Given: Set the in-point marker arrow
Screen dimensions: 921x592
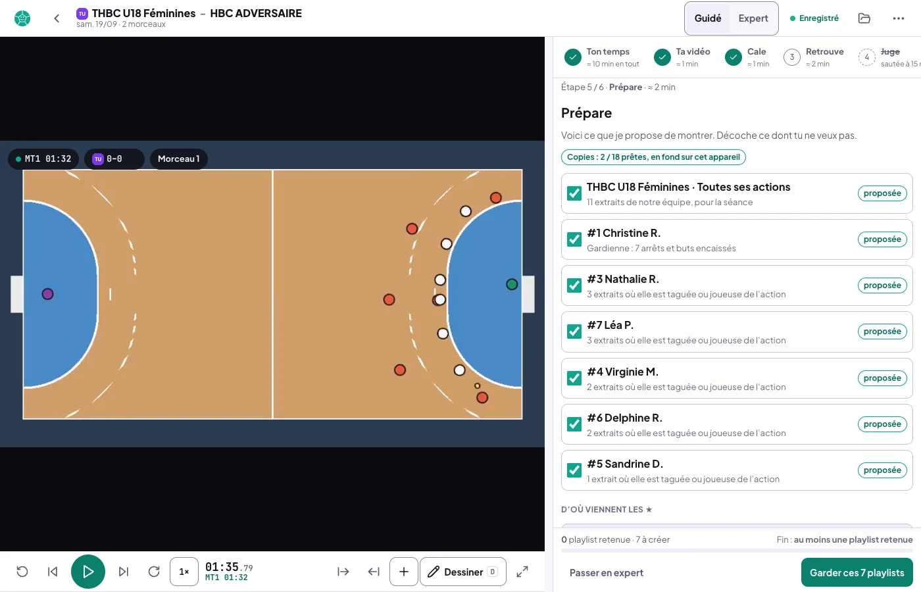Looking at the screenshot, I should click(343, 572).
